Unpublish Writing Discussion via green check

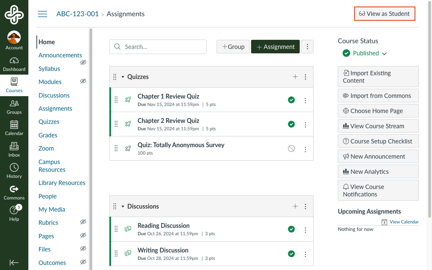[x=291, y=253]
